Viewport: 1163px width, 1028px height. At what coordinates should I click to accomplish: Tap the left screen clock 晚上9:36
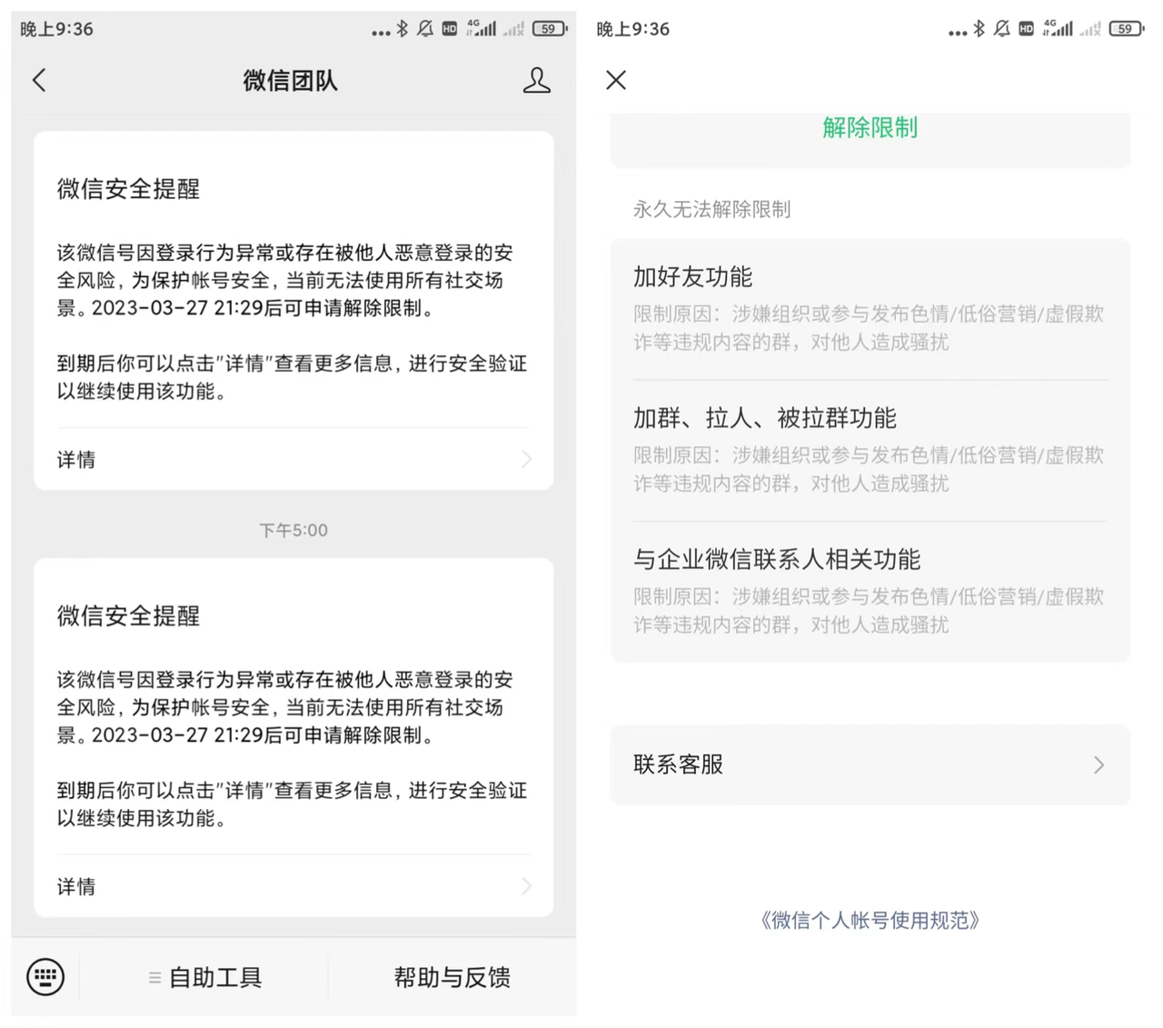point(56,29)
